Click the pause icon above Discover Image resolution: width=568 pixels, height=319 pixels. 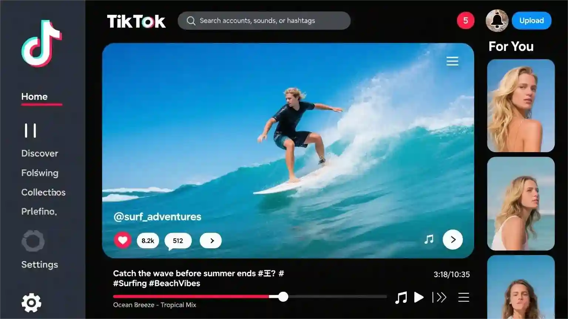tap(31, 130)
